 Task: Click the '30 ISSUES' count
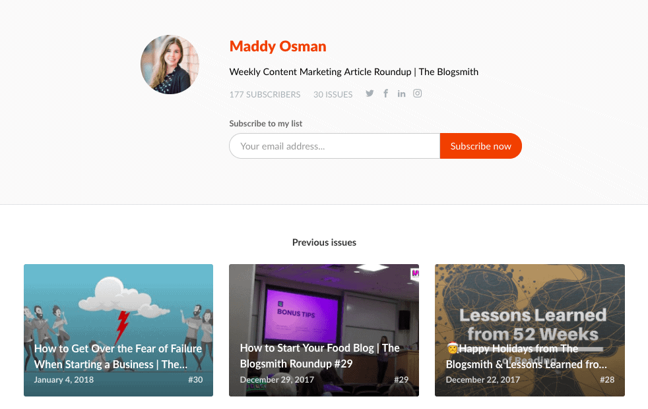tap(333, 94)
